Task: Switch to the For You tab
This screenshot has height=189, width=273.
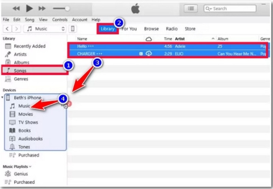Action: point(129,29)
